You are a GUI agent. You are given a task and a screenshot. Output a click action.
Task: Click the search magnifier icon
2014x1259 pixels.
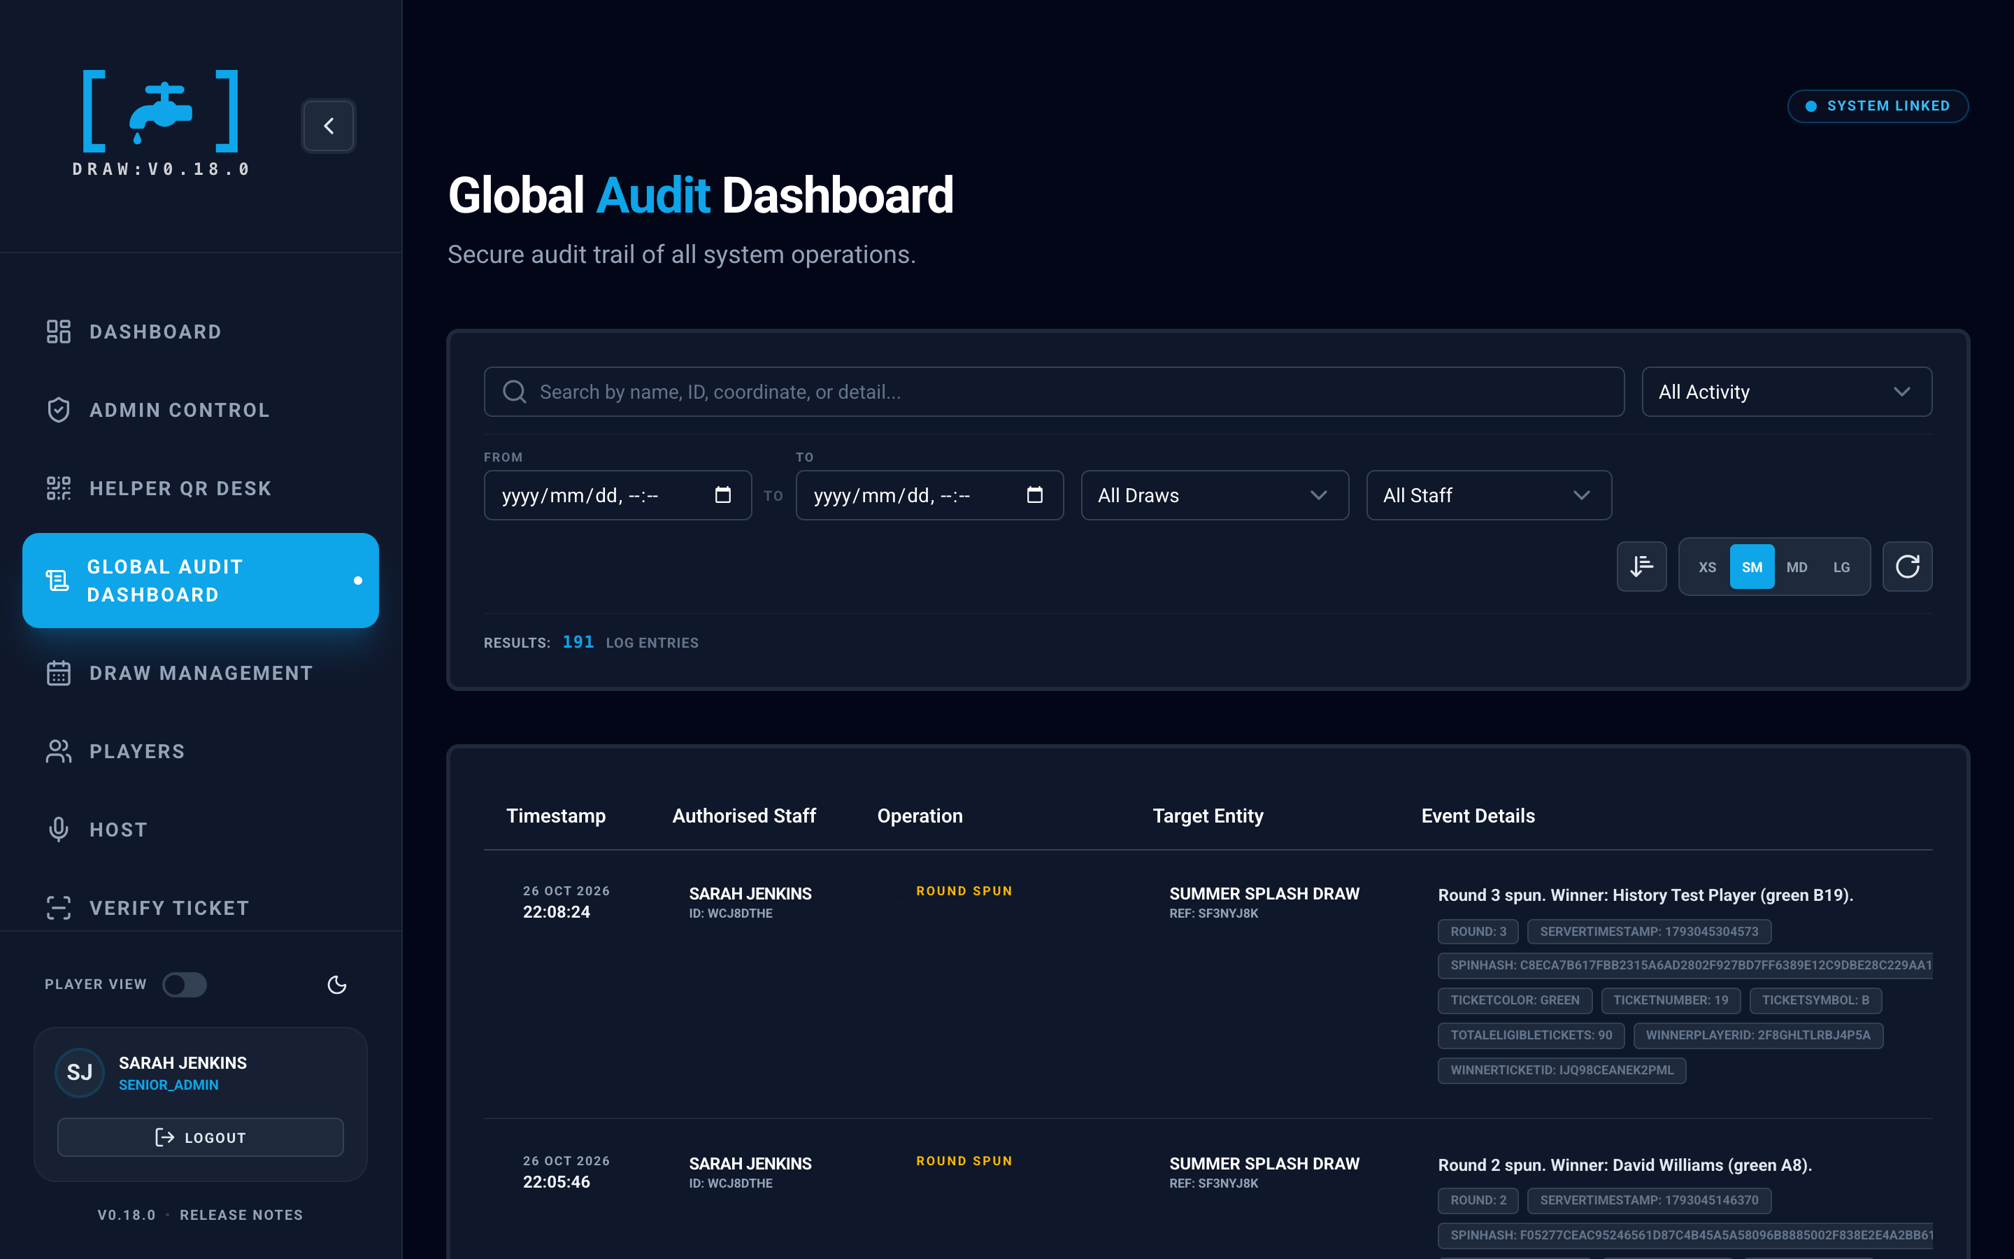click(514, 392)
